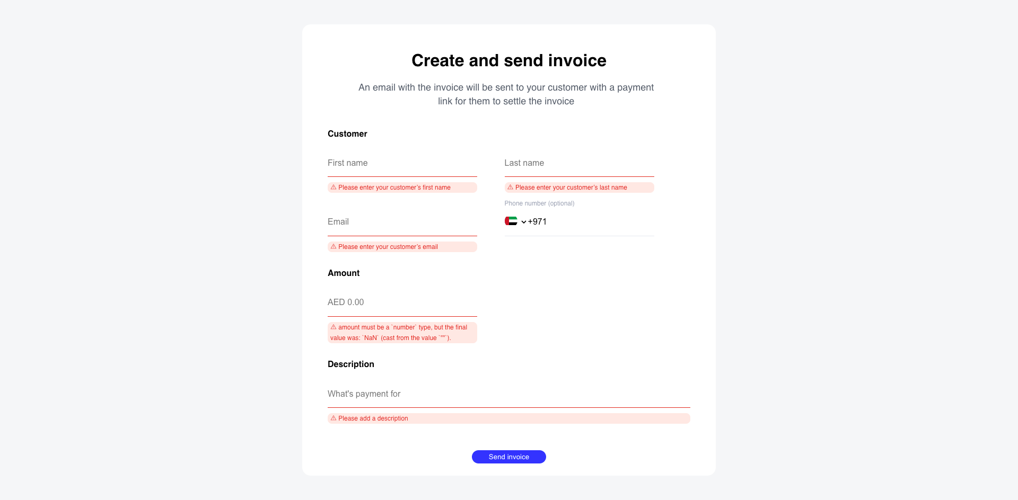Click the Last name input field

[x=579, y=164]
